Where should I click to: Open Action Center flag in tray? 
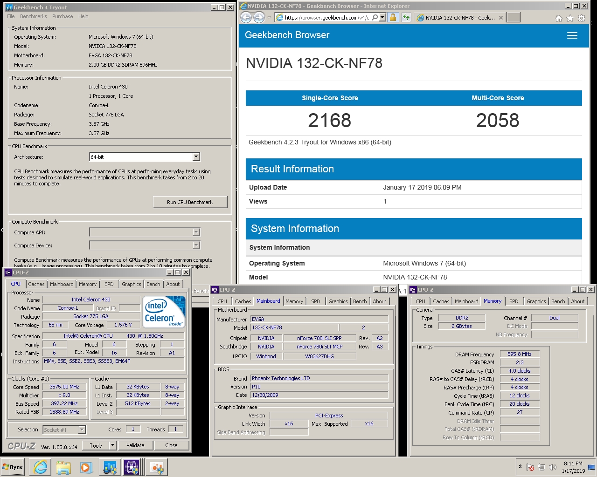click(530, 467)
